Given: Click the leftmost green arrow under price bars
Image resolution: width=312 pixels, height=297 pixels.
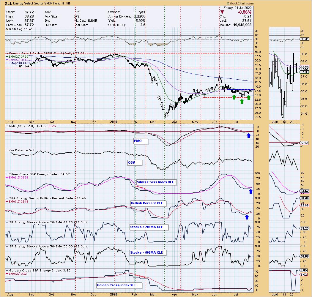Looking at the screenshot, I should [x=234, y=97].
